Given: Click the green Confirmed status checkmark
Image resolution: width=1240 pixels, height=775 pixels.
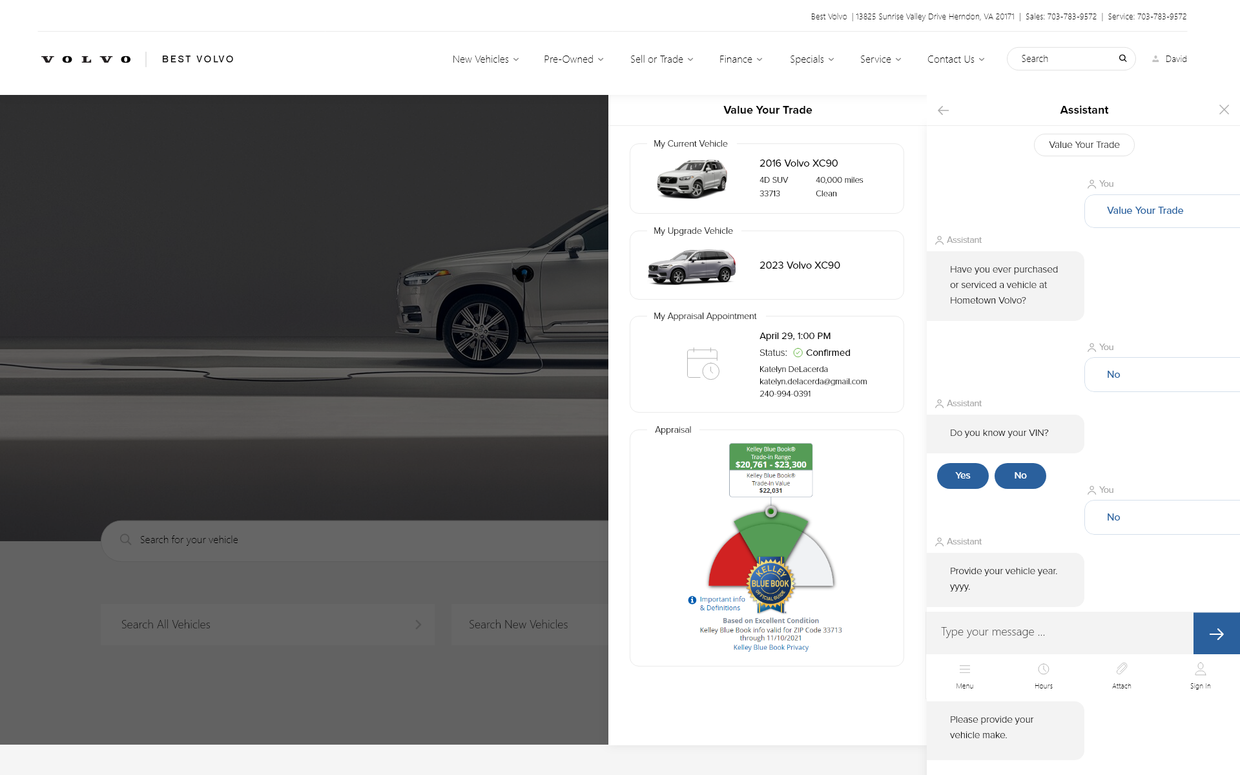Looking at the screenshot, I should 798,353.
